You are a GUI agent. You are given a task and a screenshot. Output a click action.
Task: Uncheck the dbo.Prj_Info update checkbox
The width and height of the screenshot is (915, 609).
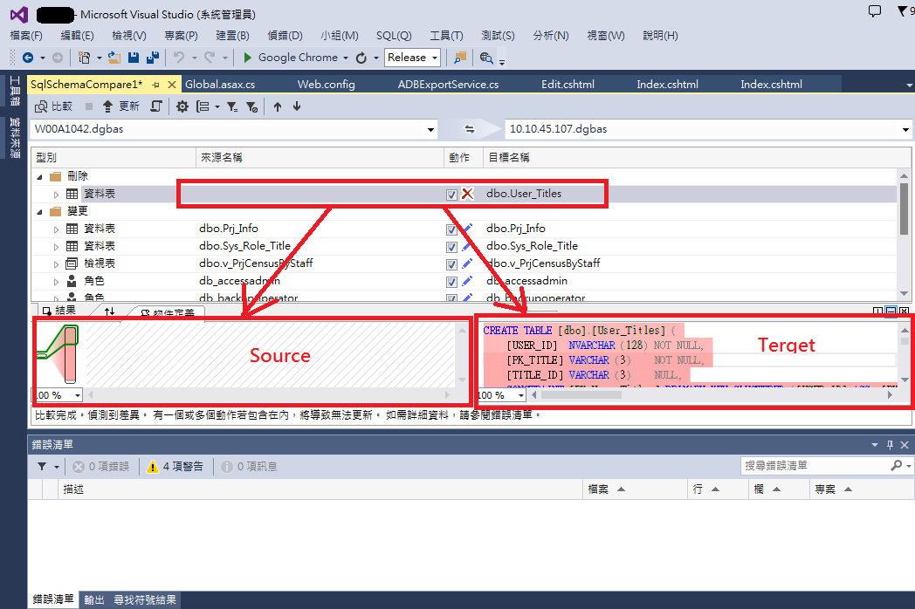(x=451, y=229)
